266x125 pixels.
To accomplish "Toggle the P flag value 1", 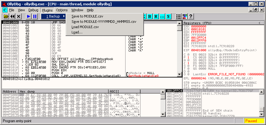I will 189,57.
